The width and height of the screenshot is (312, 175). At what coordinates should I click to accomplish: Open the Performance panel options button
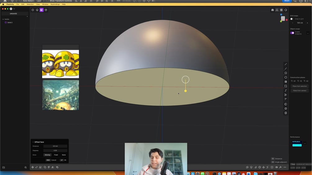click(305, 143)
